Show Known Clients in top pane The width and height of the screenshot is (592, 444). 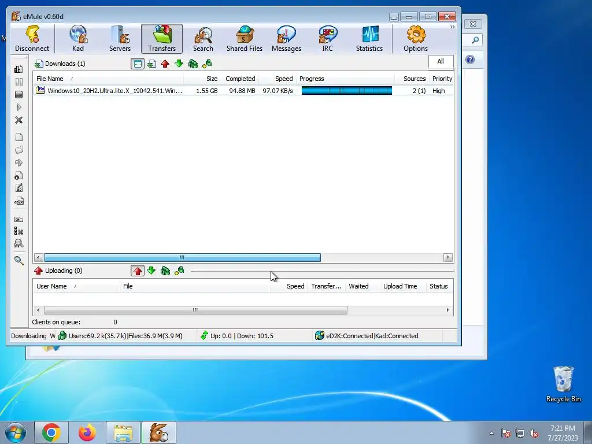click(207, 64)
